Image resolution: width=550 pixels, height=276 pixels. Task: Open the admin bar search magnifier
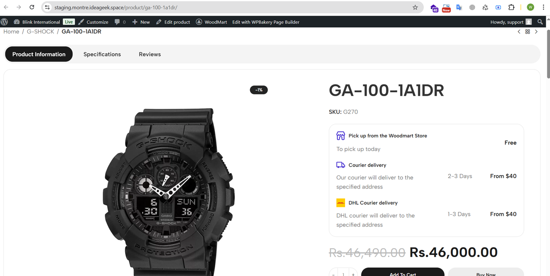541,22
